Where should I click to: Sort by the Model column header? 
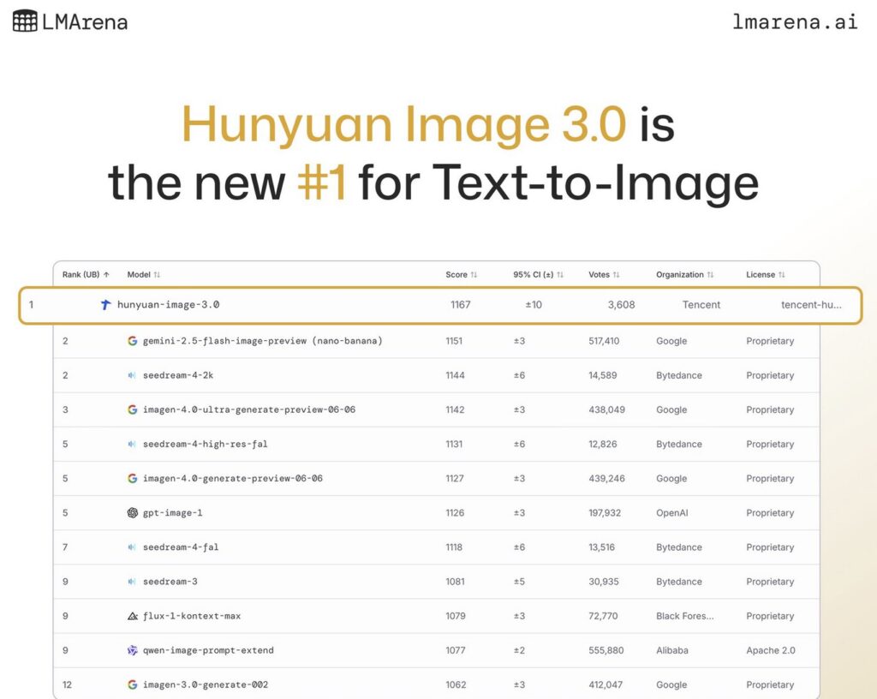[144, 275]
